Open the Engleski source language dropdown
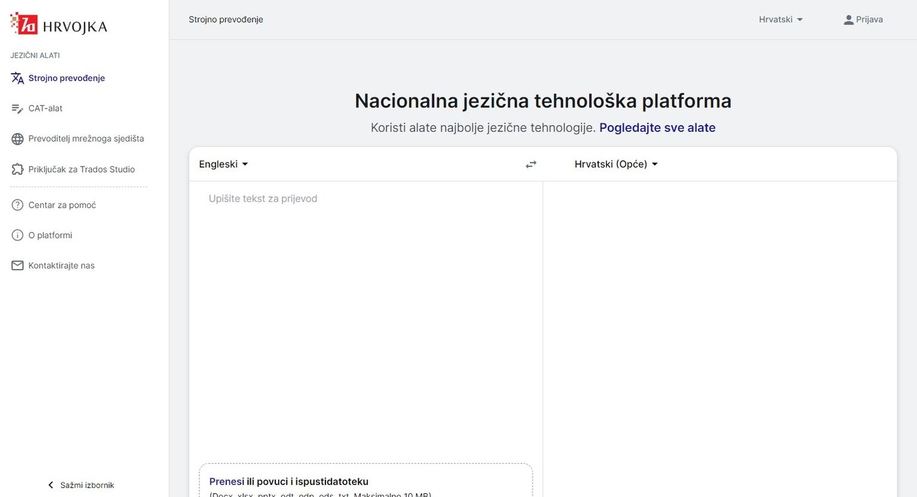The width and height of the screenshot is (917, 497). [x=223, y=164]
